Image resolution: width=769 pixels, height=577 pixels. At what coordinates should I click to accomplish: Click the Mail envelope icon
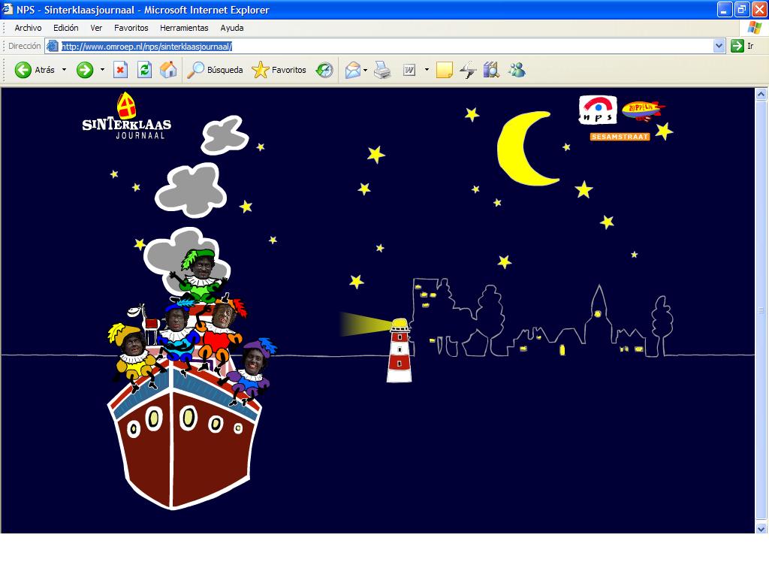click(x=353, y=70)
